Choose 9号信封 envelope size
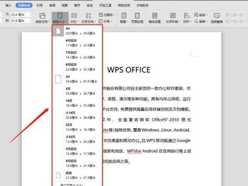The image size is (248, 186). click(x=77, y=67)
